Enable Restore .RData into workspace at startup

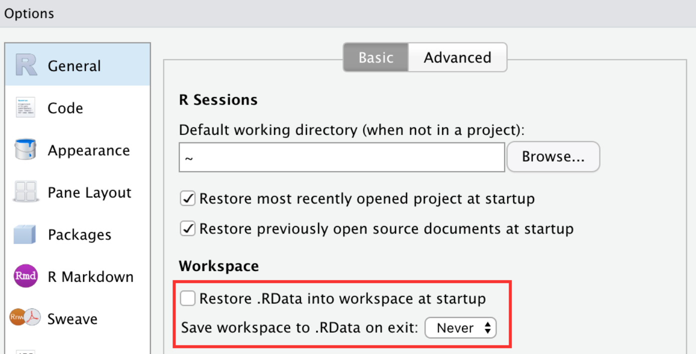(187, 298)
